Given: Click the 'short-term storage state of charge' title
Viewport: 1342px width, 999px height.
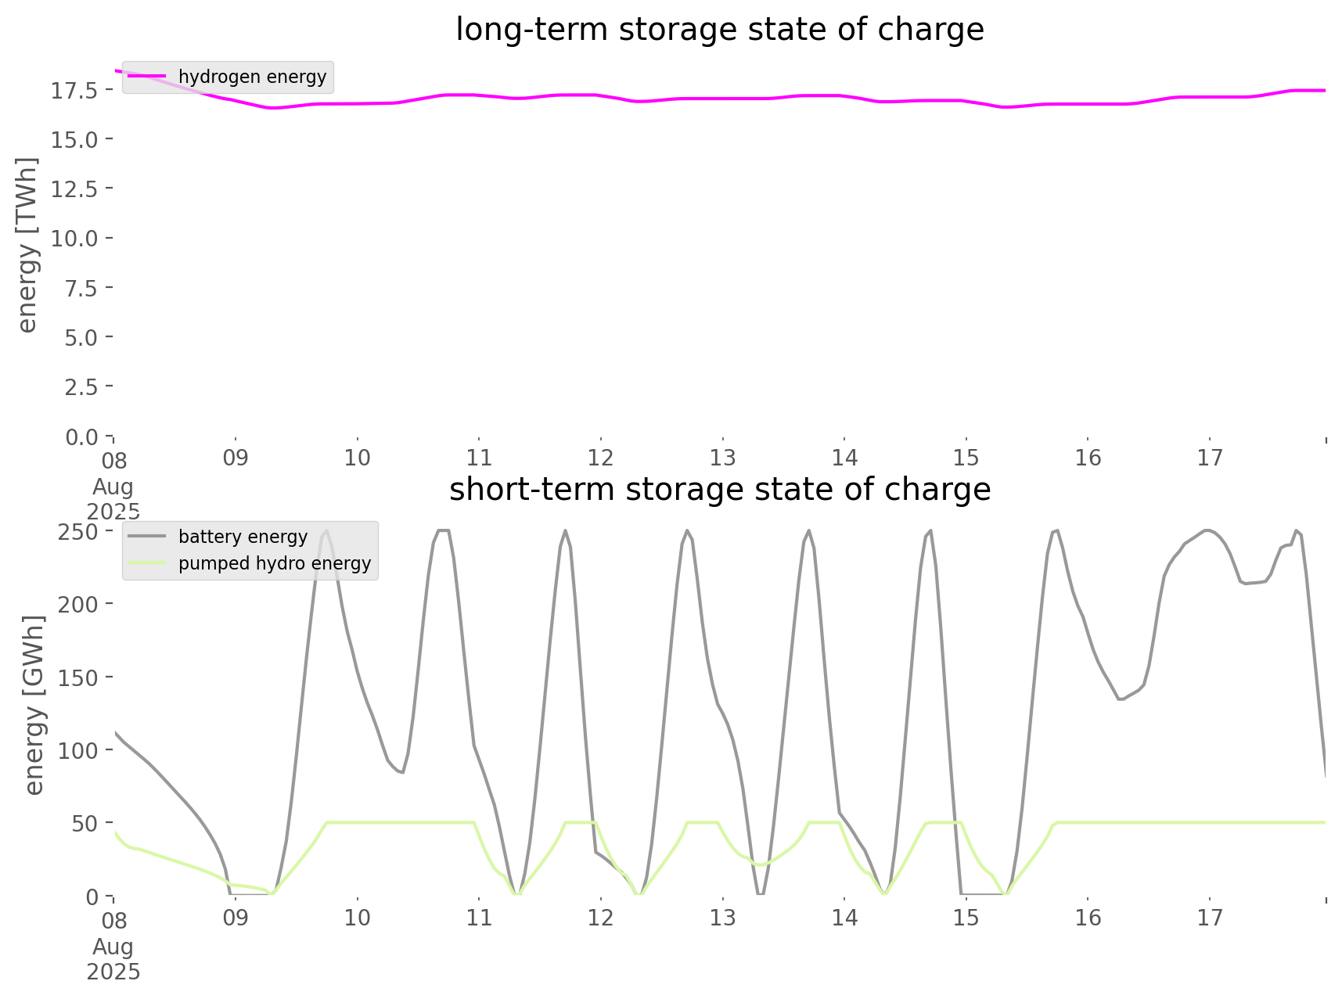Looking at the screenshot, I should (719, 490).
